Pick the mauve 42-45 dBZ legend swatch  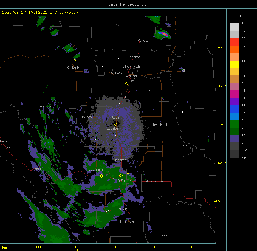point(234,86)
